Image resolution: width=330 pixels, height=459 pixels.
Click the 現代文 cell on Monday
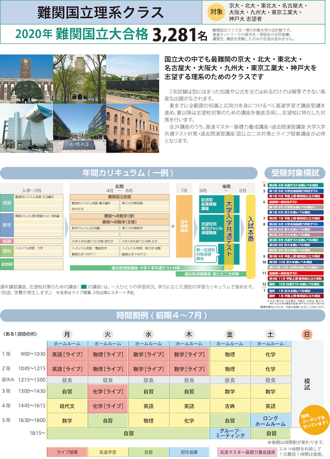point(67,406)
